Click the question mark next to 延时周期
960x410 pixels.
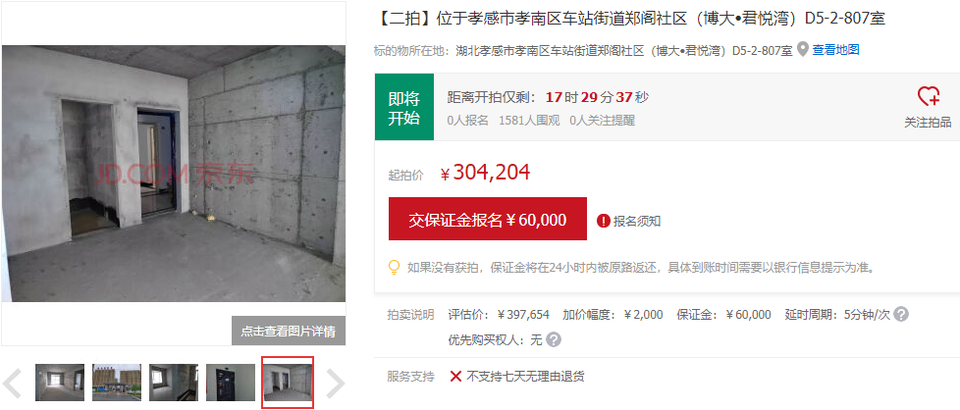tap(901, 315)
